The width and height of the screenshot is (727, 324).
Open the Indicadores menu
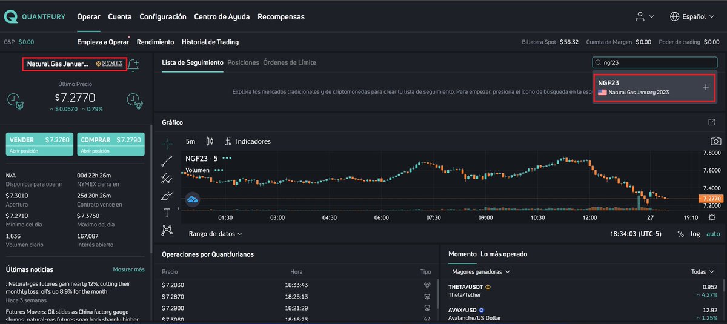(x=247, y=141)
